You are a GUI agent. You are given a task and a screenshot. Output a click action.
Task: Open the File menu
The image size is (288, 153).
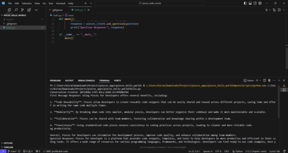(x=10, y=3)
